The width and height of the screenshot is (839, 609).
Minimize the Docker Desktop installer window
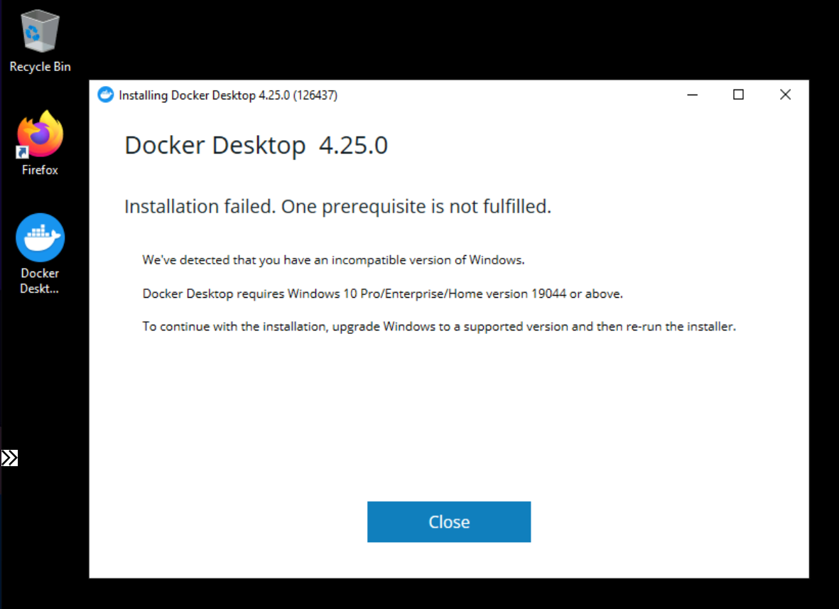tap(693, 95)
